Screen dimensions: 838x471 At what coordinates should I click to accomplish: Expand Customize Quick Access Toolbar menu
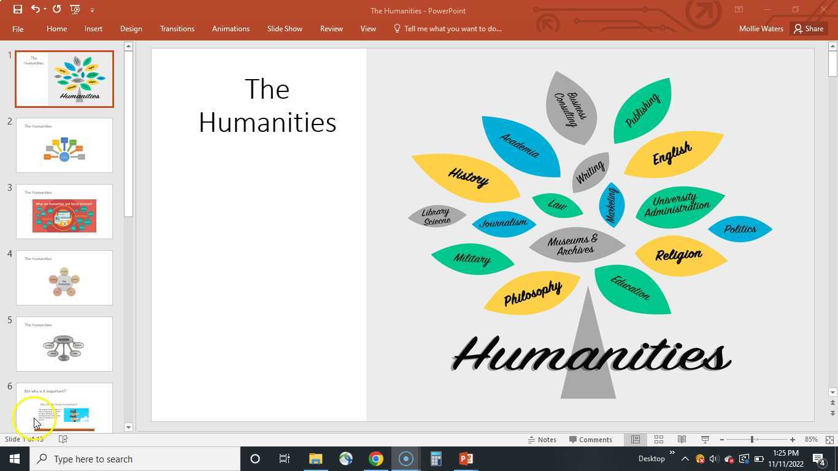pyautogui.click(x=92, y=10)
